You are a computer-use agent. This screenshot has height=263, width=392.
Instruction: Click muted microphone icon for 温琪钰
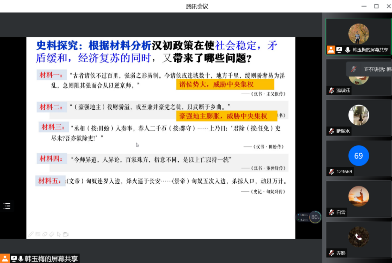tap(331, 90)
